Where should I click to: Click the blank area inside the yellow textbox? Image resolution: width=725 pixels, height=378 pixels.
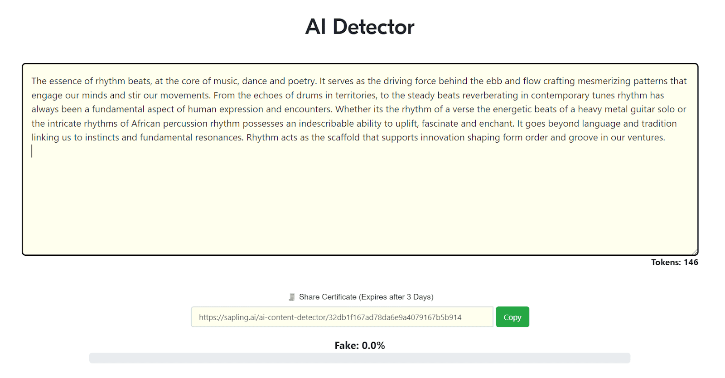[360, 204]
